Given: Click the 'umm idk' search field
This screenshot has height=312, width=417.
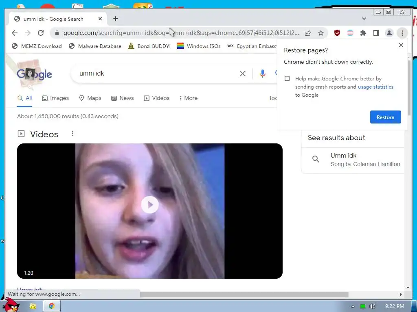Looking at the screenshot, I should coord(157,74).
